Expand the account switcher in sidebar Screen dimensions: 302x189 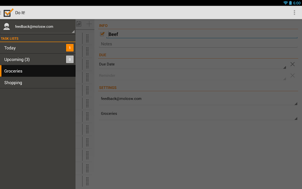coord(38,26)
